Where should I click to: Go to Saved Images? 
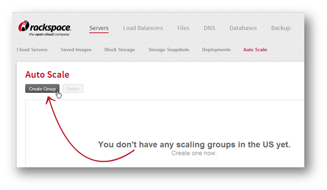(76, 50)
